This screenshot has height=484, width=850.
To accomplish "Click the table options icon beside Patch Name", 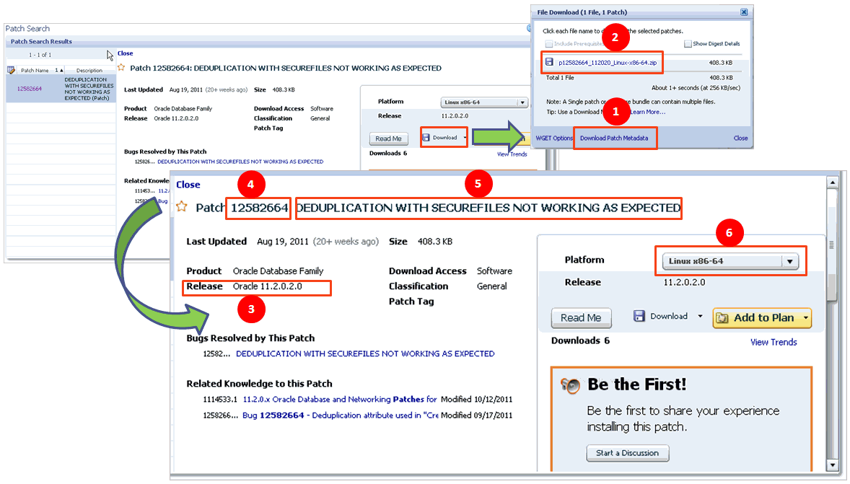I will click(x=11, y=70).
